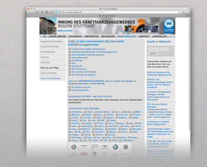Click the Kfz-Innung blue badge logo

169,26
